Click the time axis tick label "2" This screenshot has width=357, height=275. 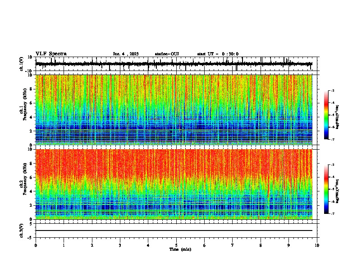click(x=92, y=245)
